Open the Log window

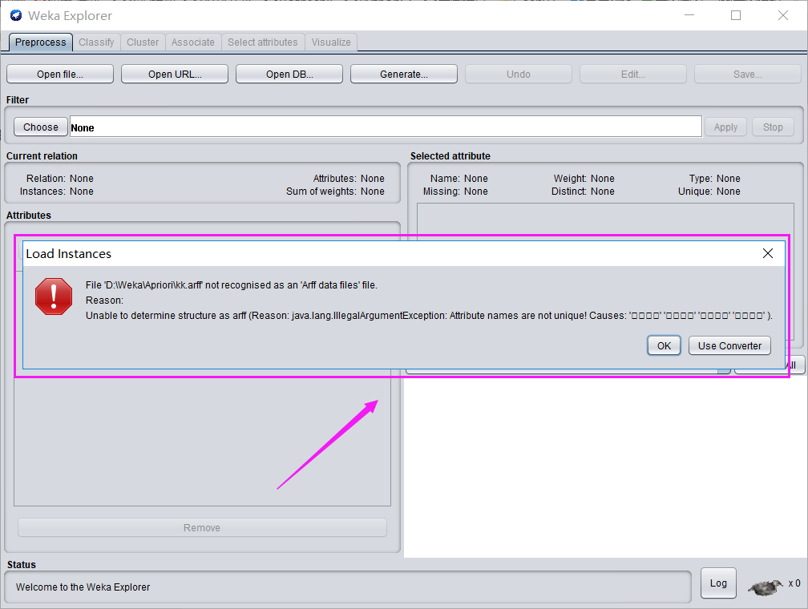click(717, 583)
